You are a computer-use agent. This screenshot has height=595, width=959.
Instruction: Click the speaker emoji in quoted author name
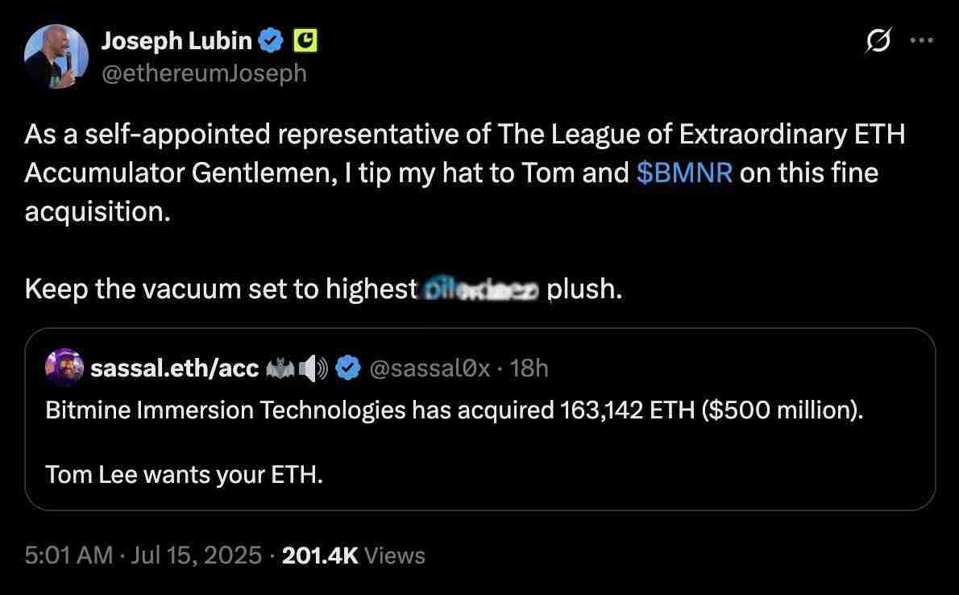313,368
